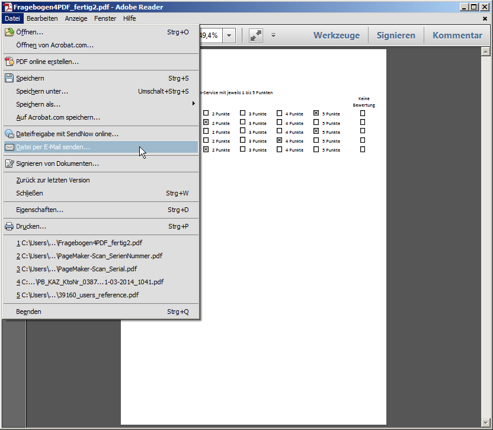
Task: Minimize the Adobe Reader window
Action: click(464, 7)
